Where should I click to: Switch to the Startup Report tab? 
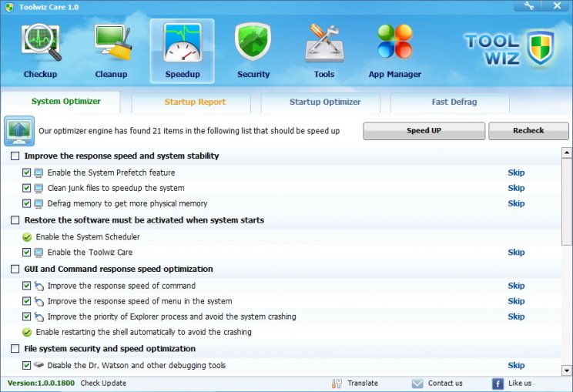click(x=191, y=102)
